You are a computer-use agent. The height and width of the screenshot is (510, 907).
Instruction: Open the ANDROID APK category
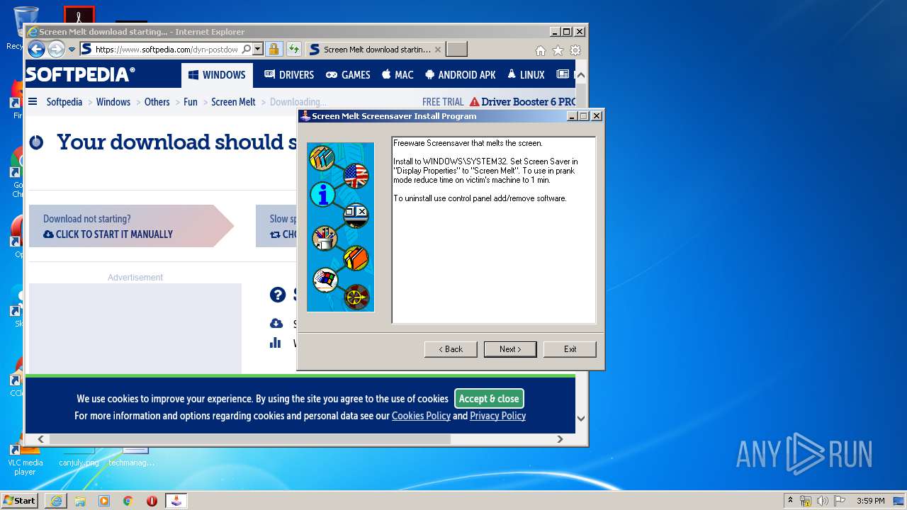pos(461,75)
